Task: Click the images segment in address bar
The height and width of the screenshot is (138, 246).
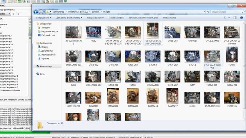Action: tap(106, 12)
